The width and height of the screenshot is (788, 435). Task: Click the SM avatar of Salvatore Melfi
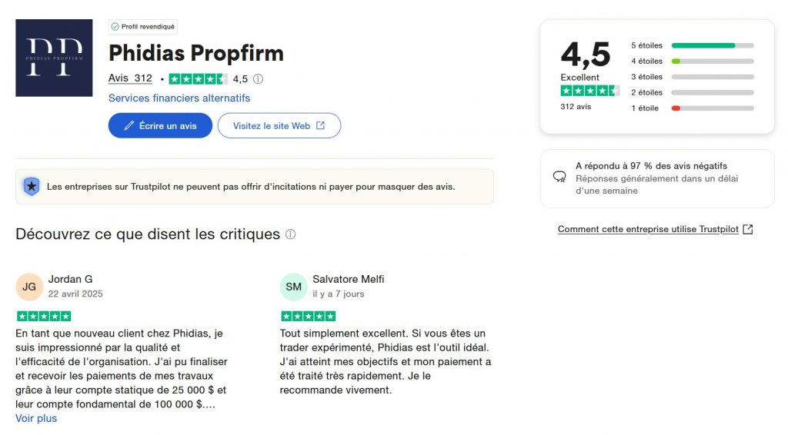pos(293,287)
